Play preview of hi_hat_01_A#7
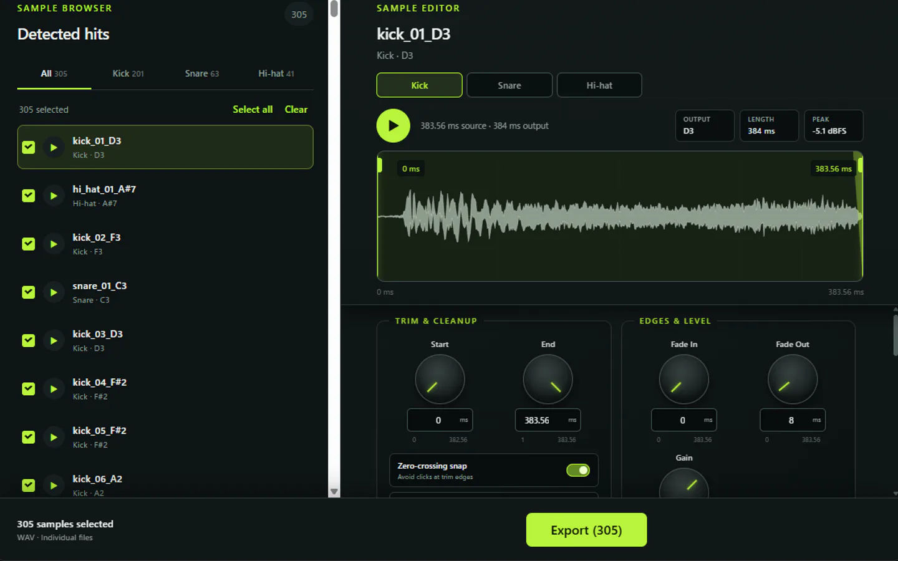898x561 pixels. (x=54, y=196)
